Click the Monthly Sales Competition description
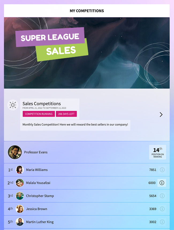Screen dimensions: 174x230 (x=75, y=125)
